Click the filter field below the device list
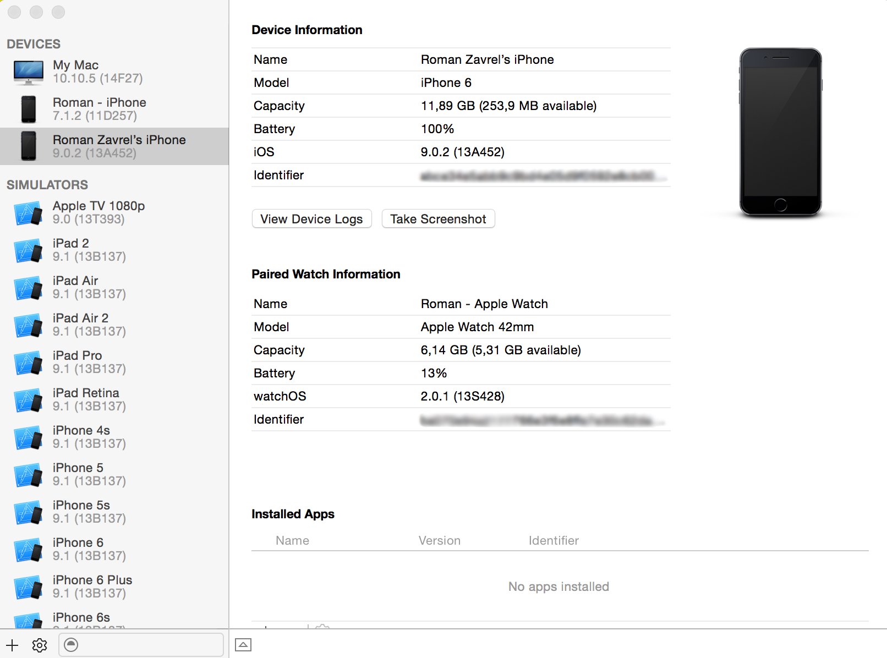887x658 pixels. coord(141,645)
